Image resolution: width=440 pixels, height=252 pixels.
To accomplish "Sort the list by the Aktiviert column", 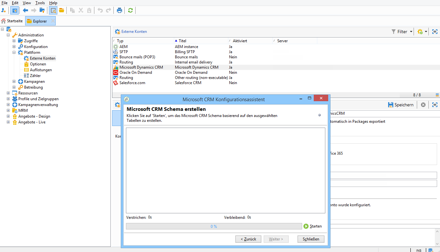I will pos(250,41).
